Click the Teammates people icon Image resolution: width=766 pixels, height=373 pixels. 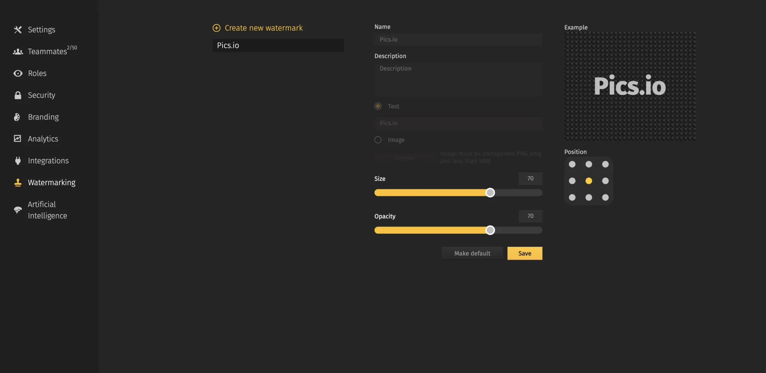[x=18, y=52]
